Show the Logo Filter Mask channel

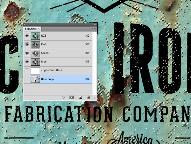(x=27, y=70)
